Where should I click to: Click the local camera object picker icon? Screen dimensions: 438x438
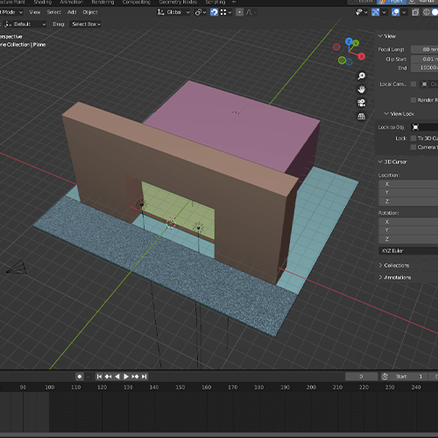[424, 84]
